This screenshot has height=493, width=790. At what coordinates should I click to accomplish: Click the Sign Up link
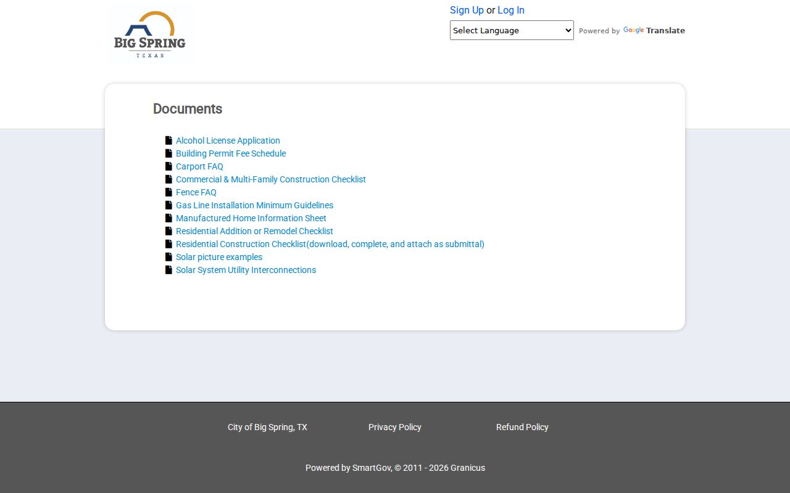(x=467, y=10)
